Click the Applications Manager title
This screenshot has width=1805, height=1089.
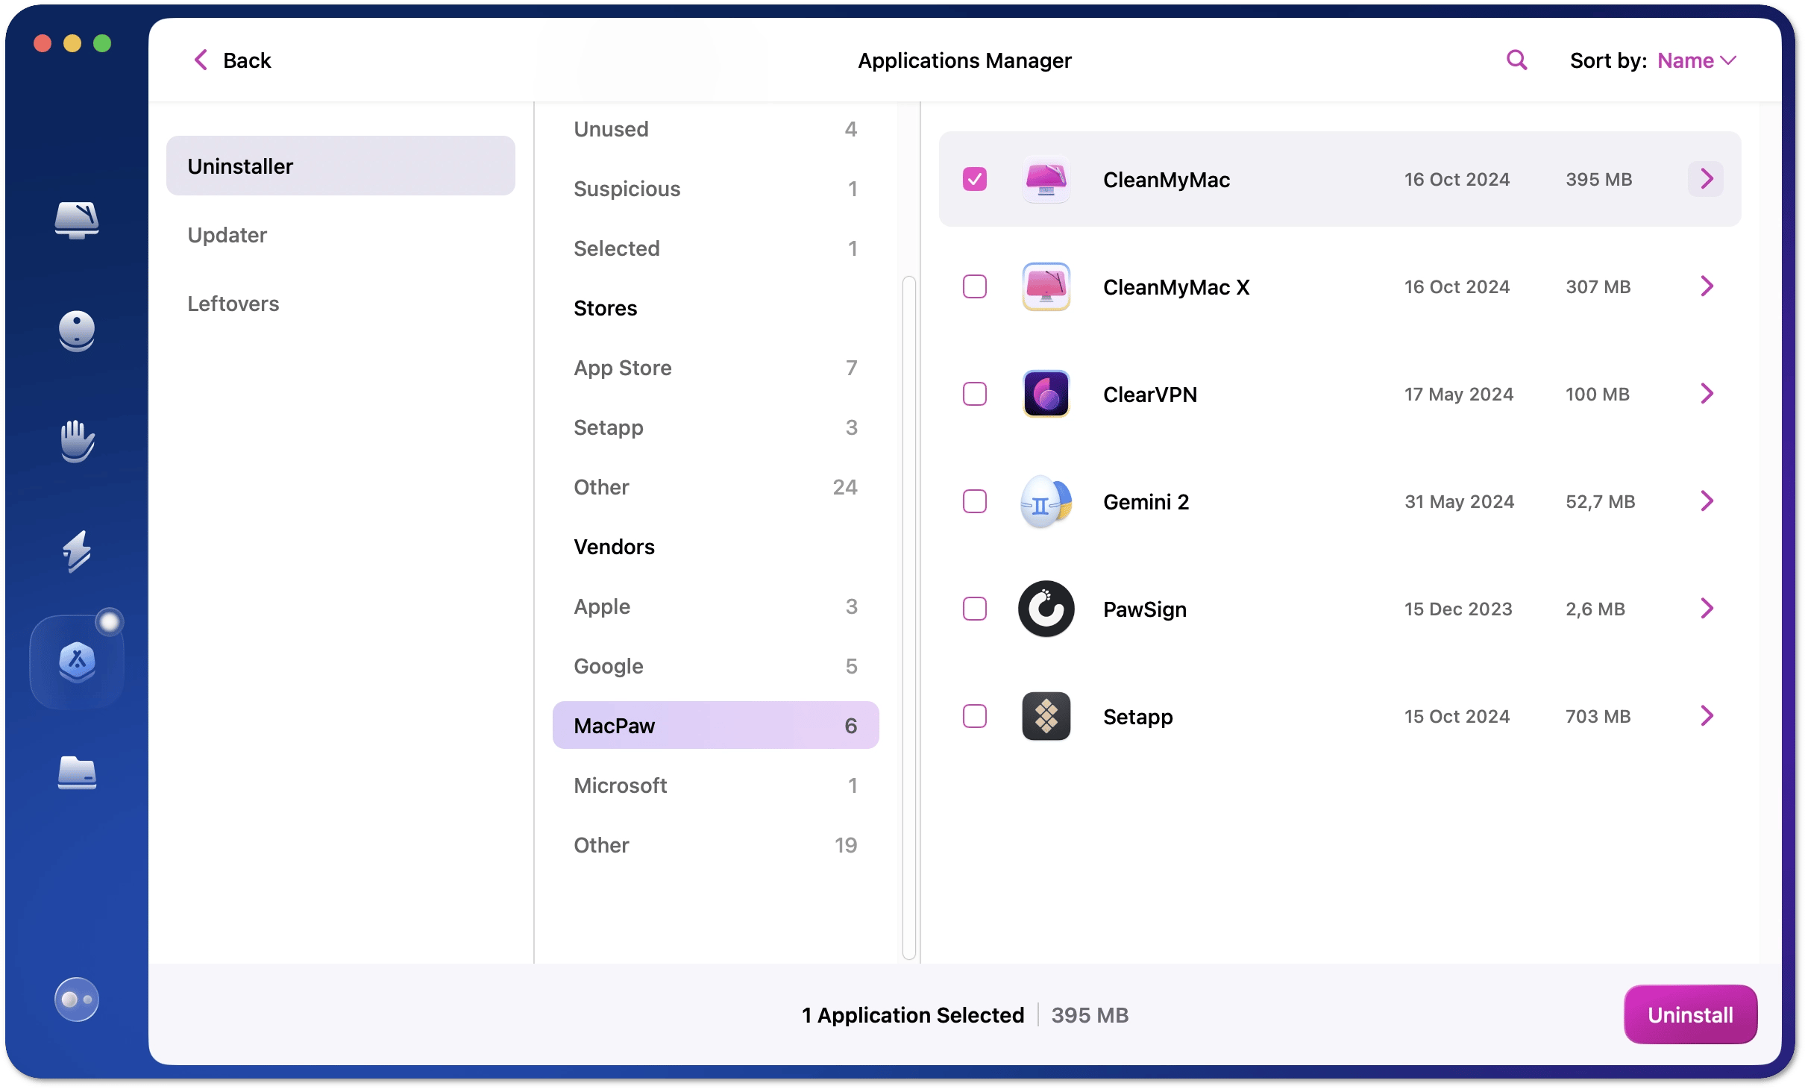click(x=964, y=60)
